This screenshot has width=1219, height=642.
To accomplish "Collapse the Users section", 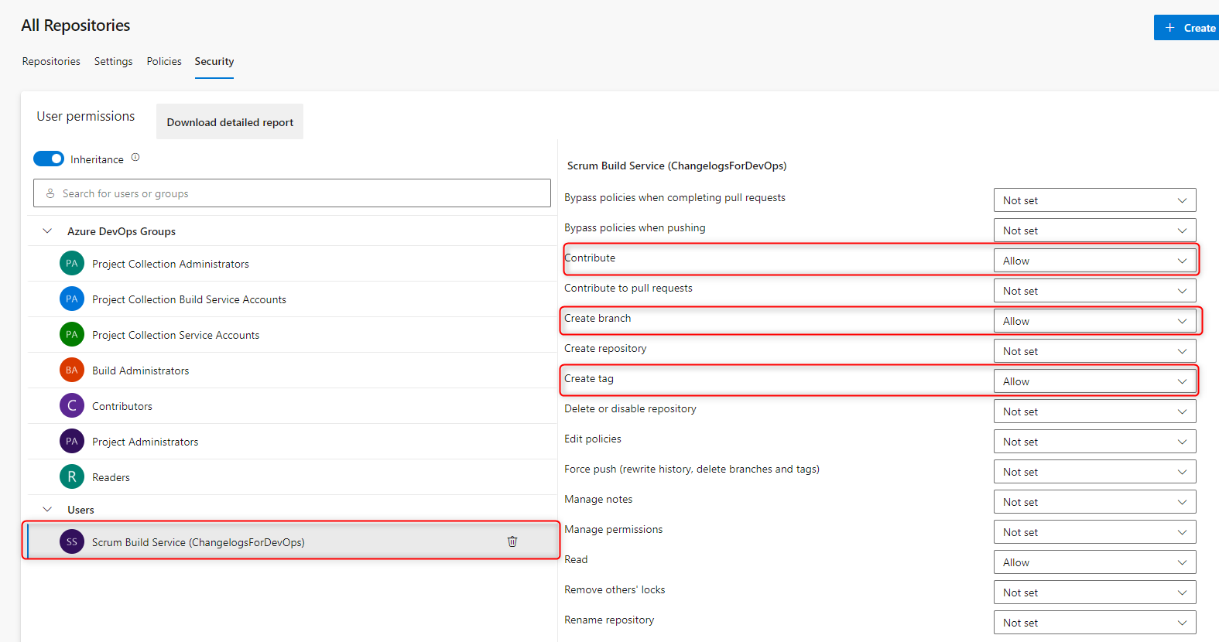I will pyautogui.click(x=47, y=510).
